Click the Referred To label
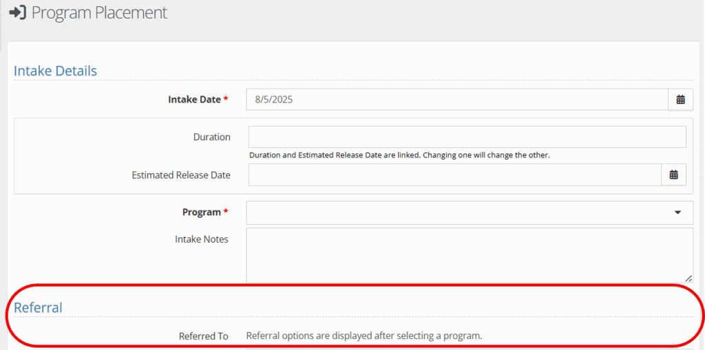 (204, 336)
